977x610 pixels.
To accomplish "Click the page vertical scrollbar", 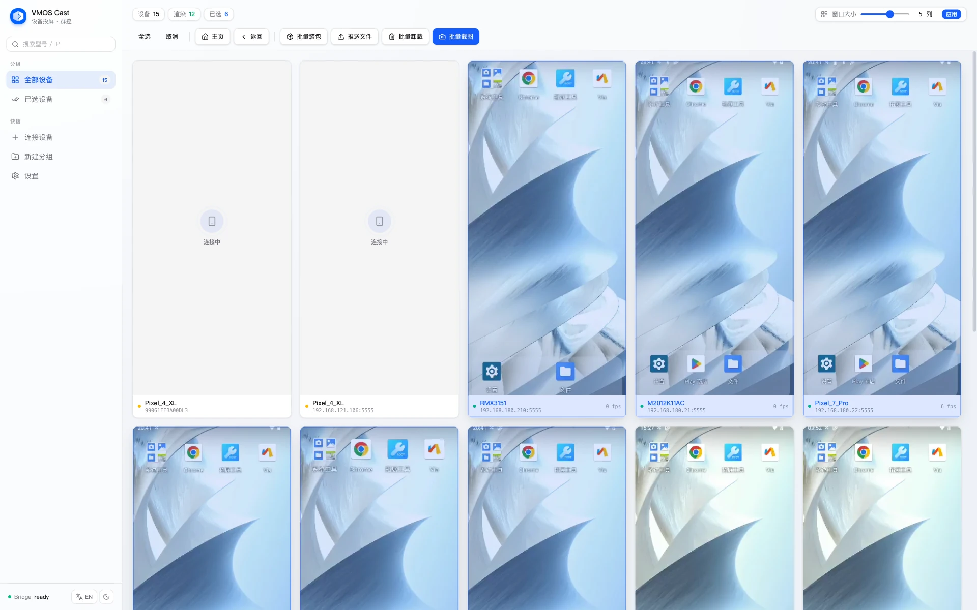I will 974,191.
